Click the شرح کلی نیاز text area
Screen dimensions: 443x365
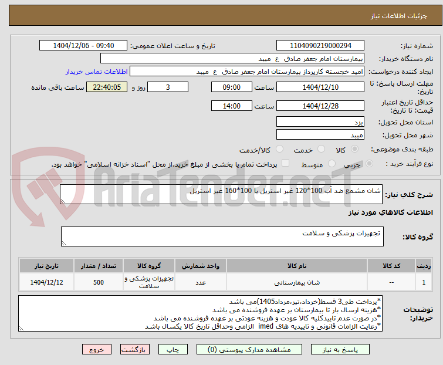pyautogui.click(x=221, y=194)
